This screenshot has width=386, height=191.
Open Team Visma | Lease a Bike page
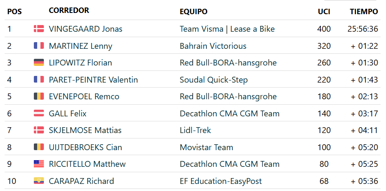click(227, 29)
